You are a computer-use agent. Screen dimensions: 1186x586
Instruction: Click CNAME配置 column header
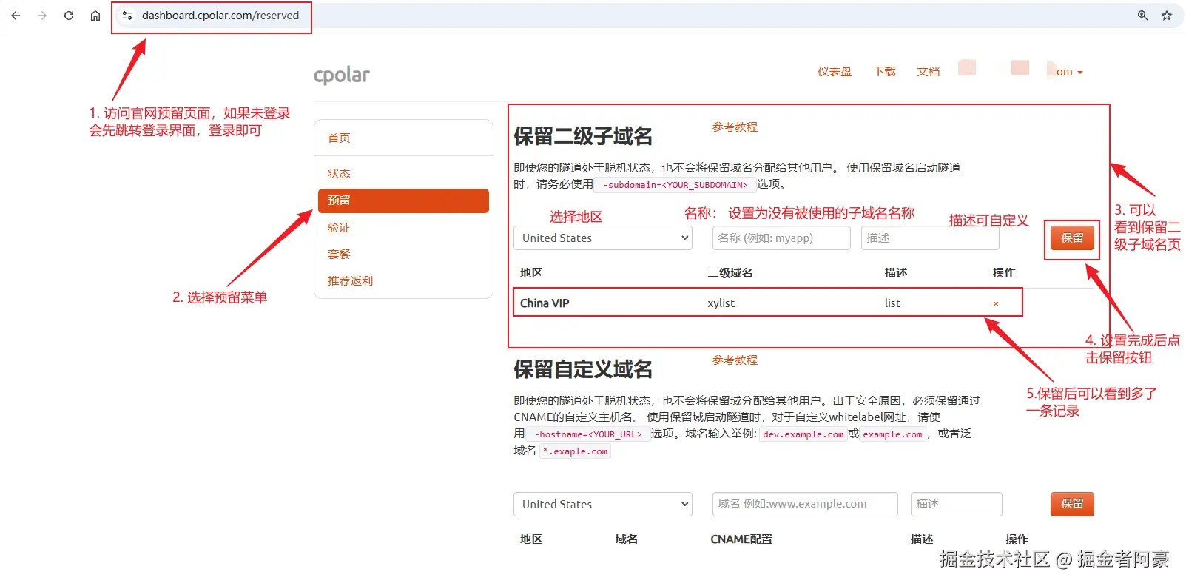(x=741, y=539)
